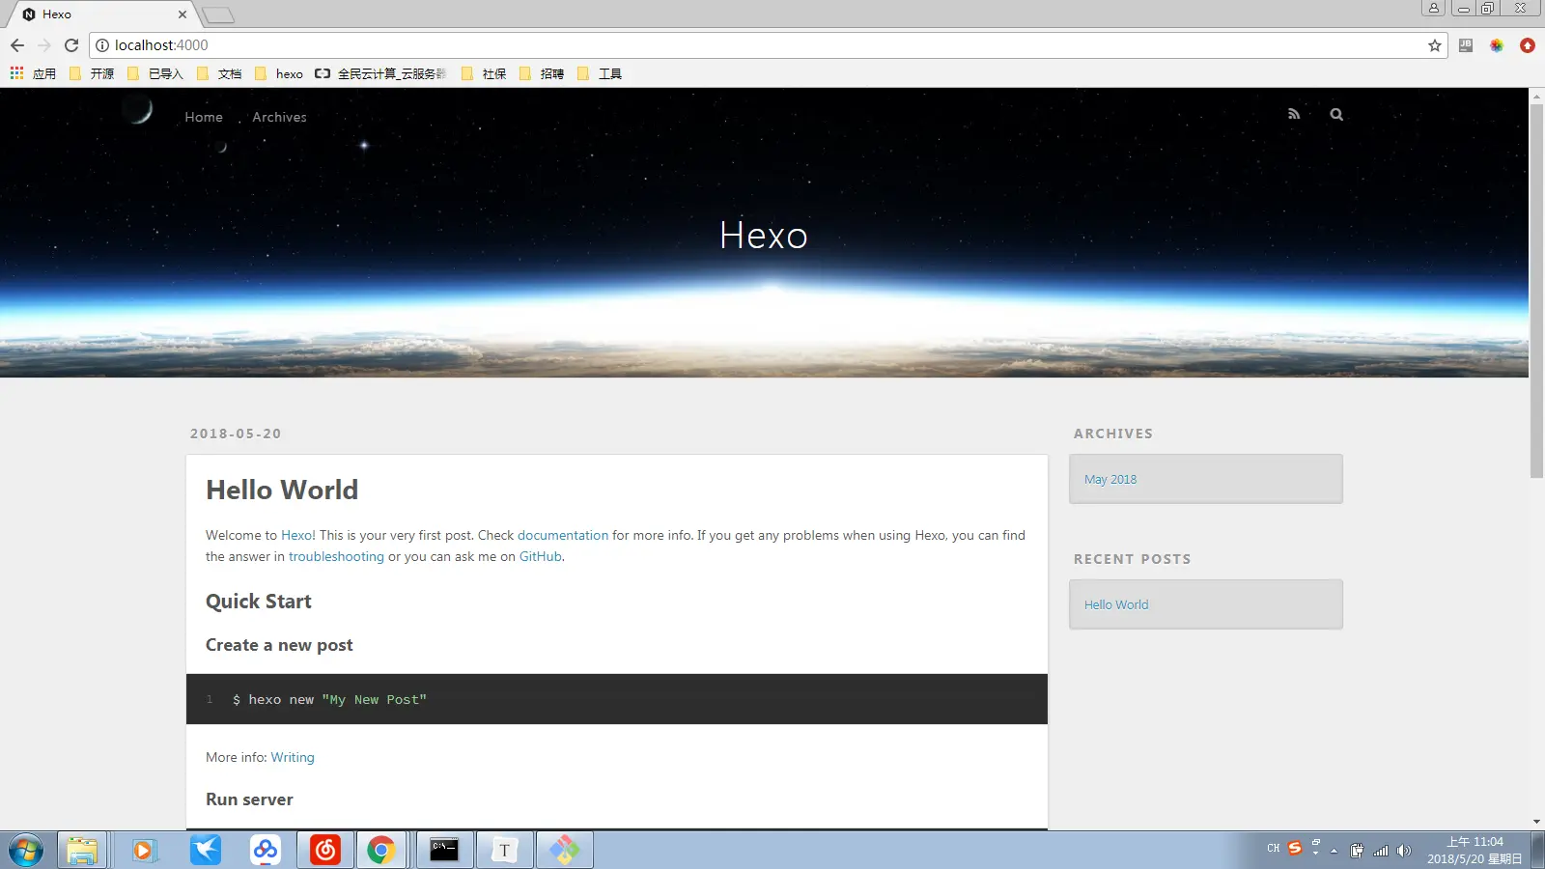
Task: Open a new browser tab
Action: click(x=219, y=14)
